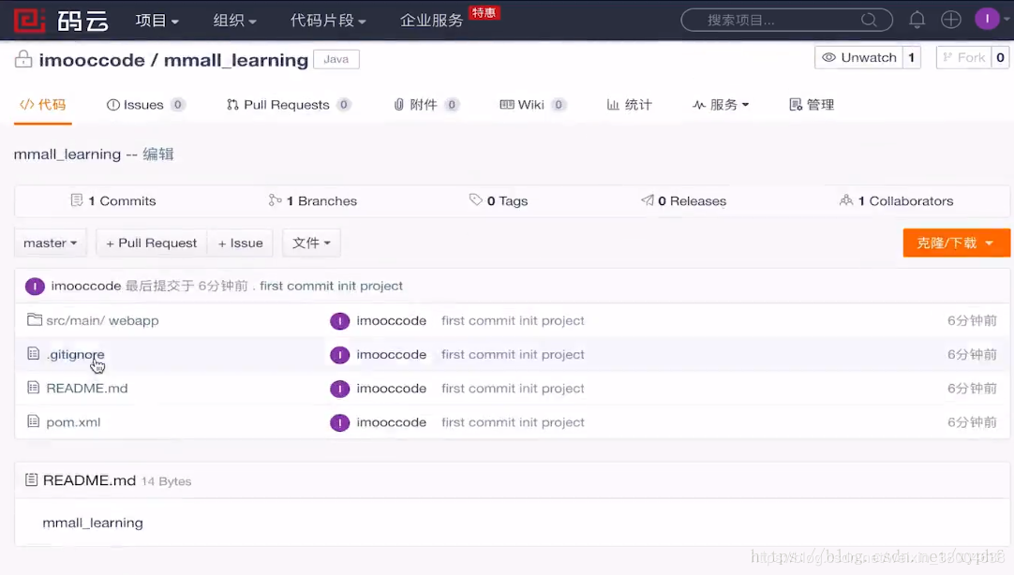Click the src/main/webapp folder icon
This screenshot has height=575, width=1014.
click(x=35, y=319)
